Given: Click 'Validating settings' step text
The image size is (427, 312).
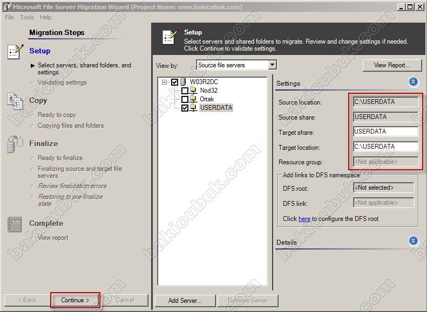Looking at the screenshot, I should pos(62,82).
